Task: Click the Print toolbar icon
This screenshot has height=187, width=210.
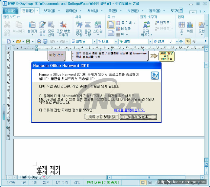Action: 39,41
